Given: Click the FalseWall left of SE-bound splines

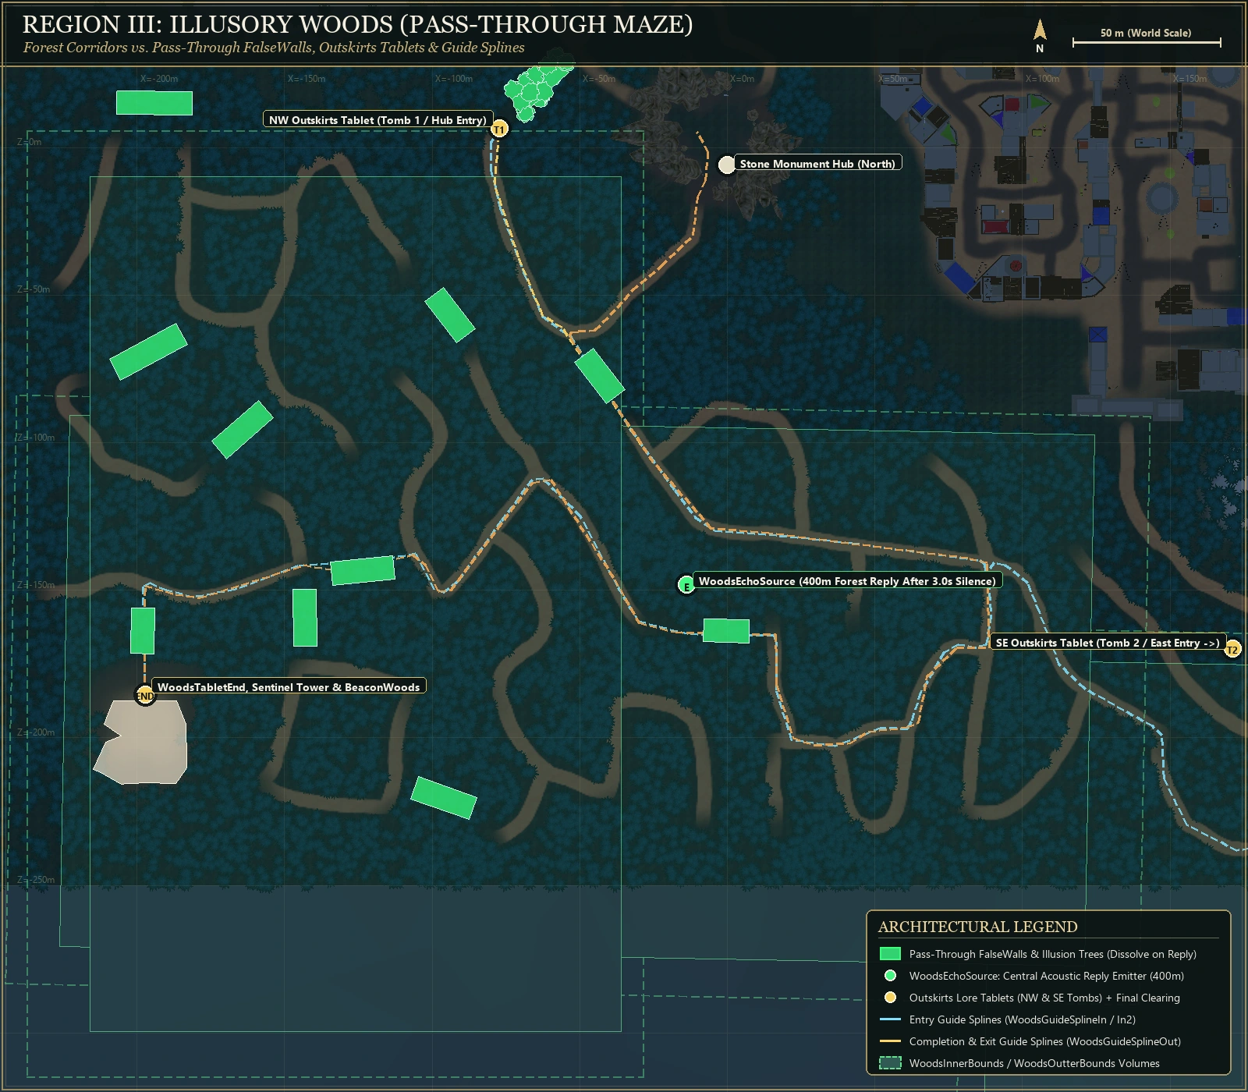Looking at the screenshot, I should click(726, 631).
